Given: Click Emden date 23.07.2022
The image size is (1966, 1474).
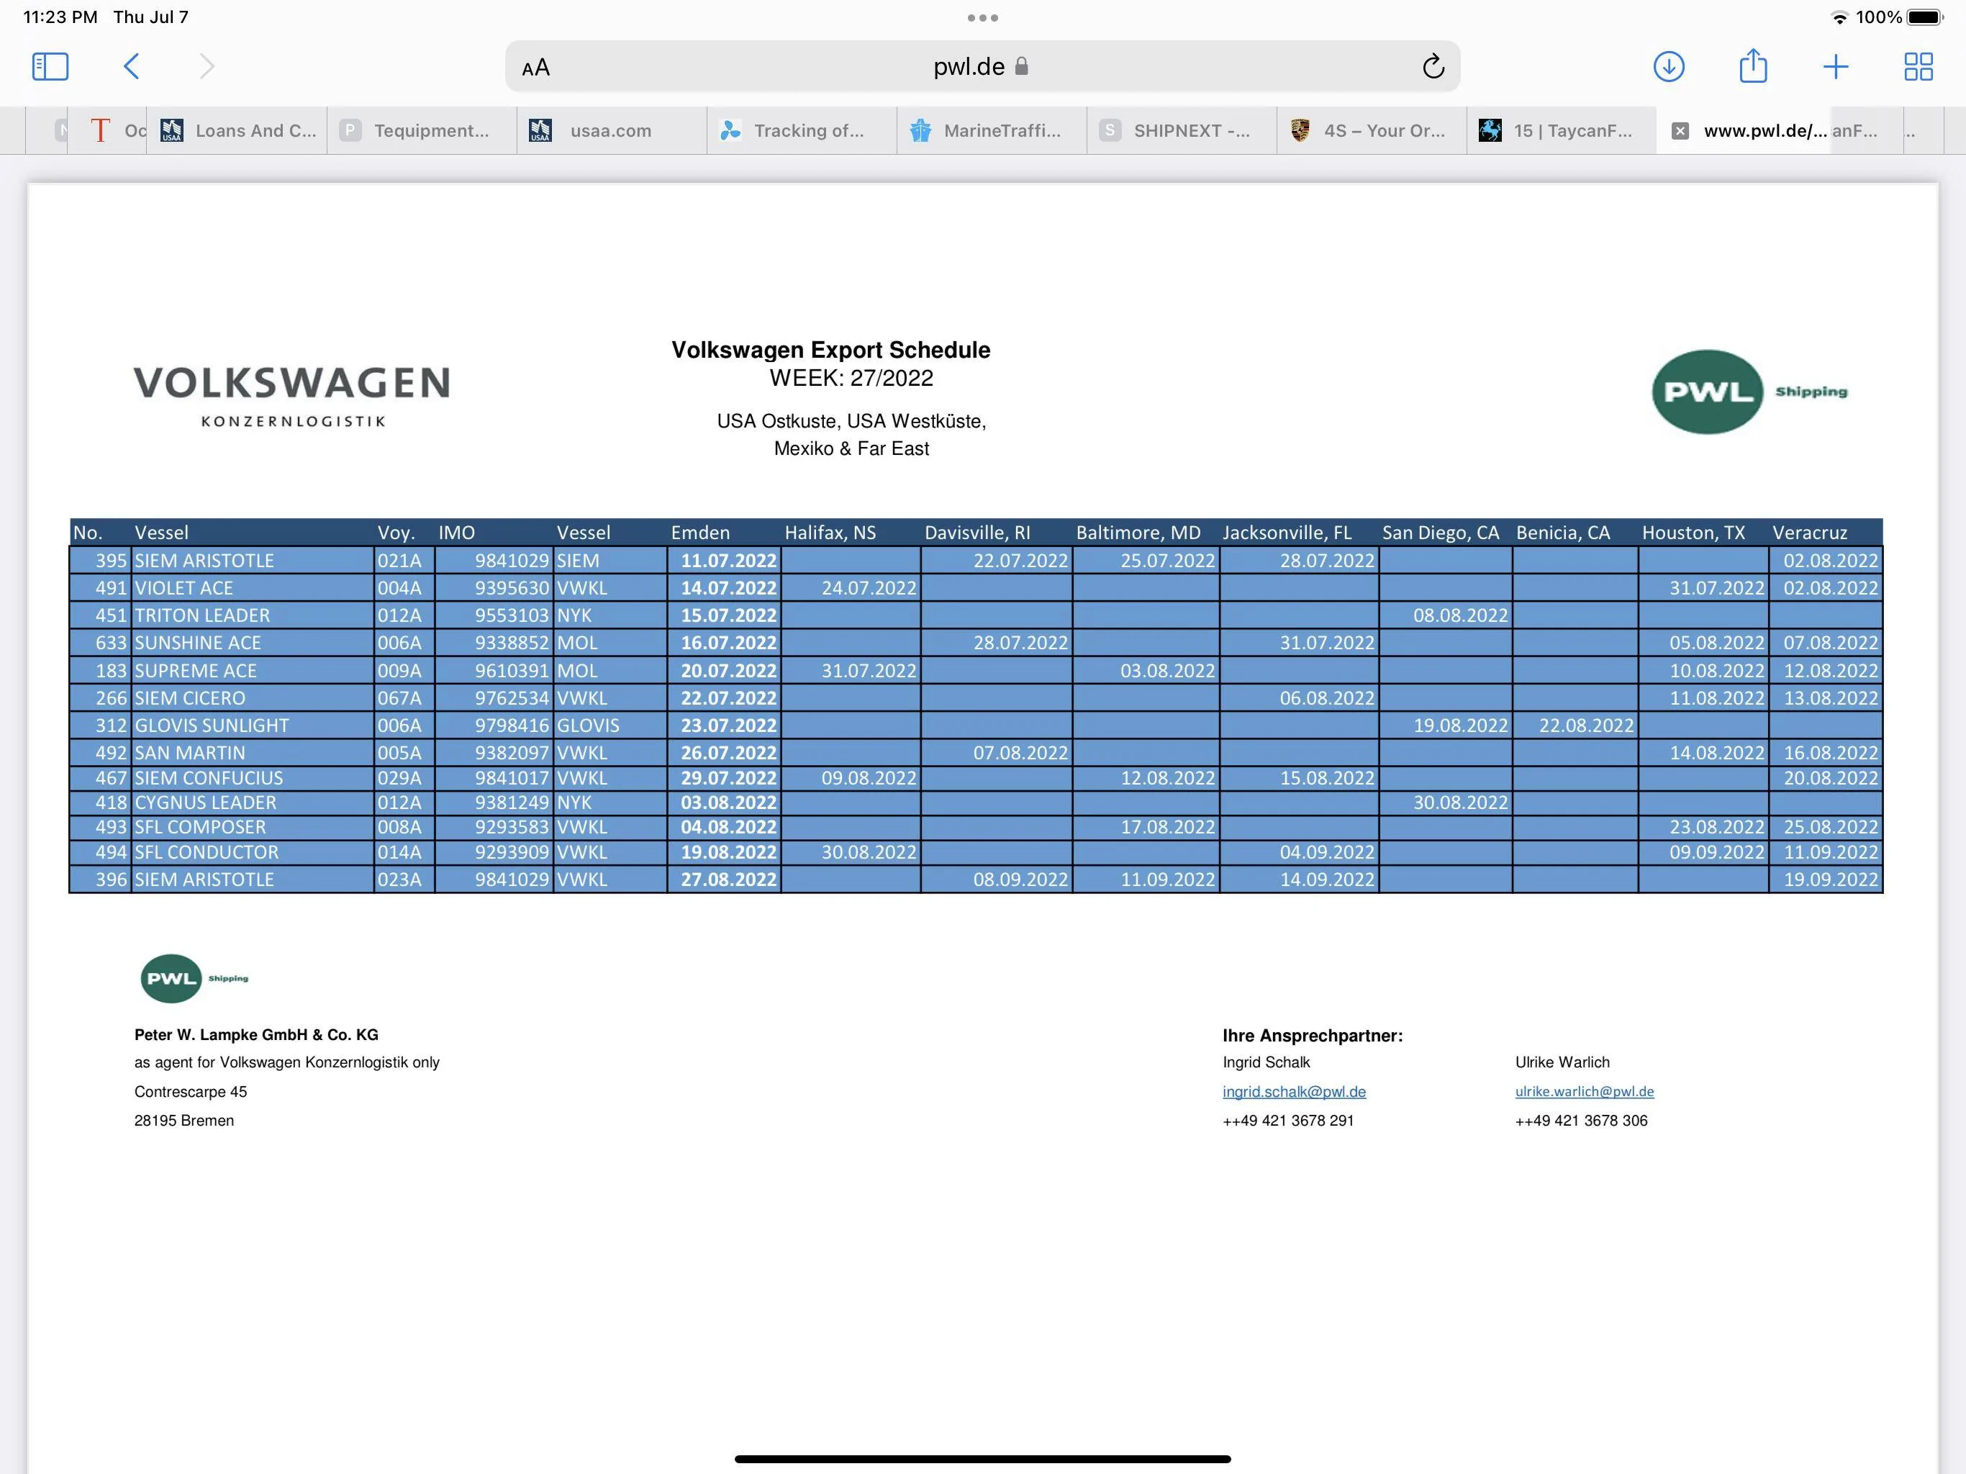Looking at the screenshot, I should (x=729, y=725).
